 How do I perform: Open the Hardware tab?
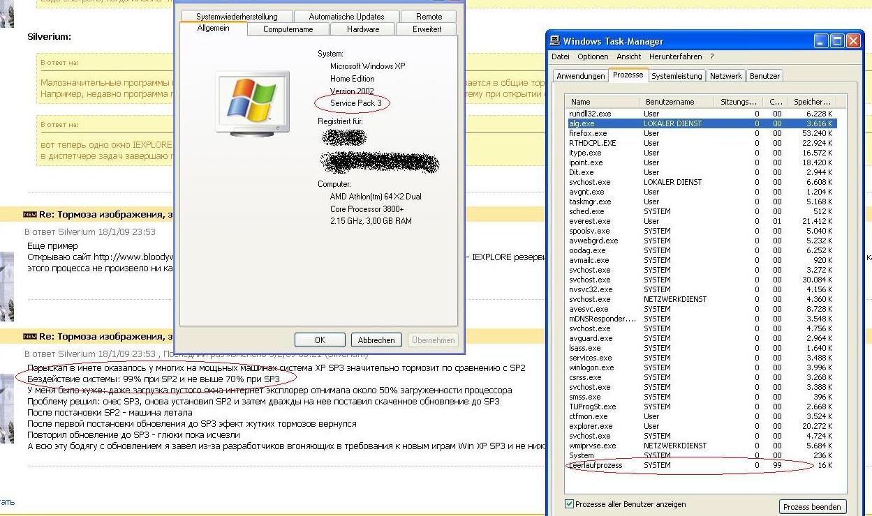[363, 29]
